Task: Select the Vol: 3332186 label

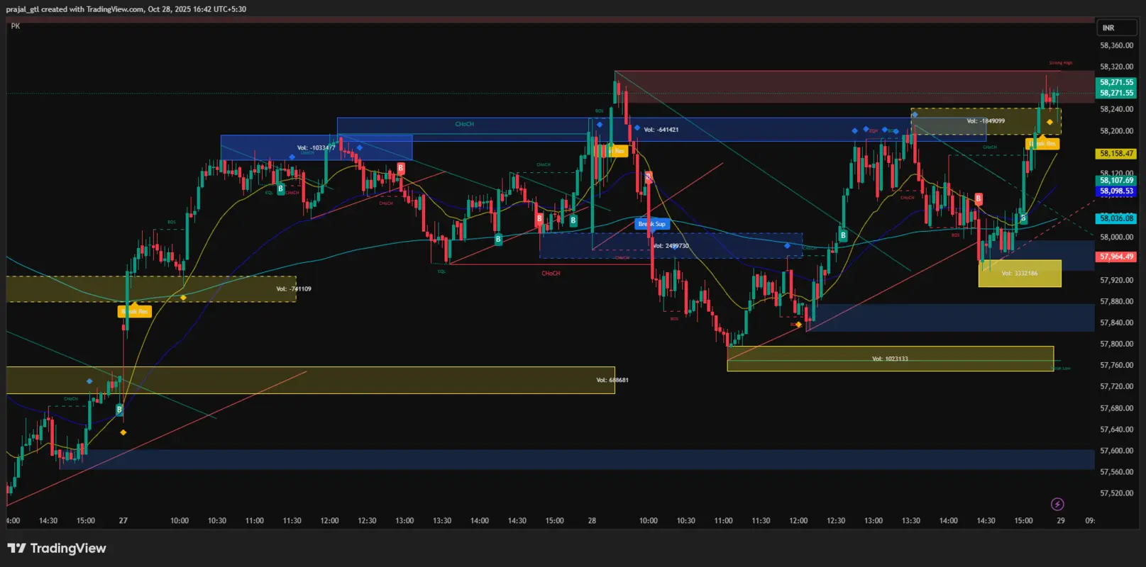Action: tap(1020, 273)
